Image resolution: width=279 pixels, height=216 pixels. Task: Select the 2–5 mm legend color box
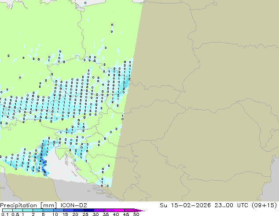(x=38, y=210)
